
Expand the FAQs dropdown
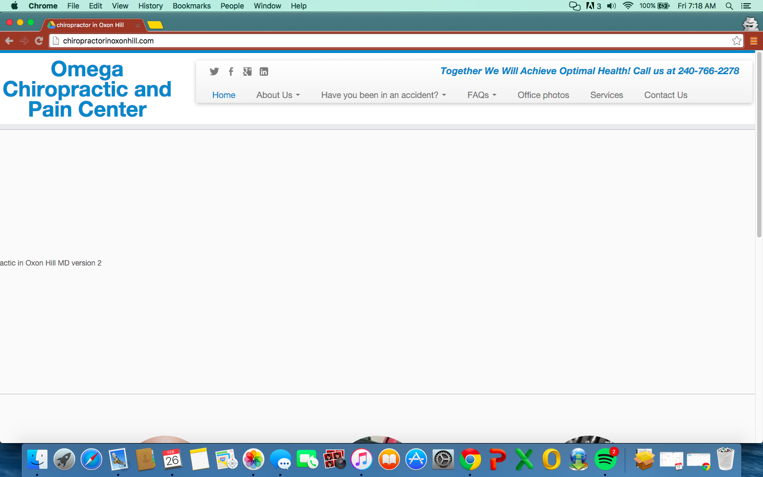pos(481,95)
